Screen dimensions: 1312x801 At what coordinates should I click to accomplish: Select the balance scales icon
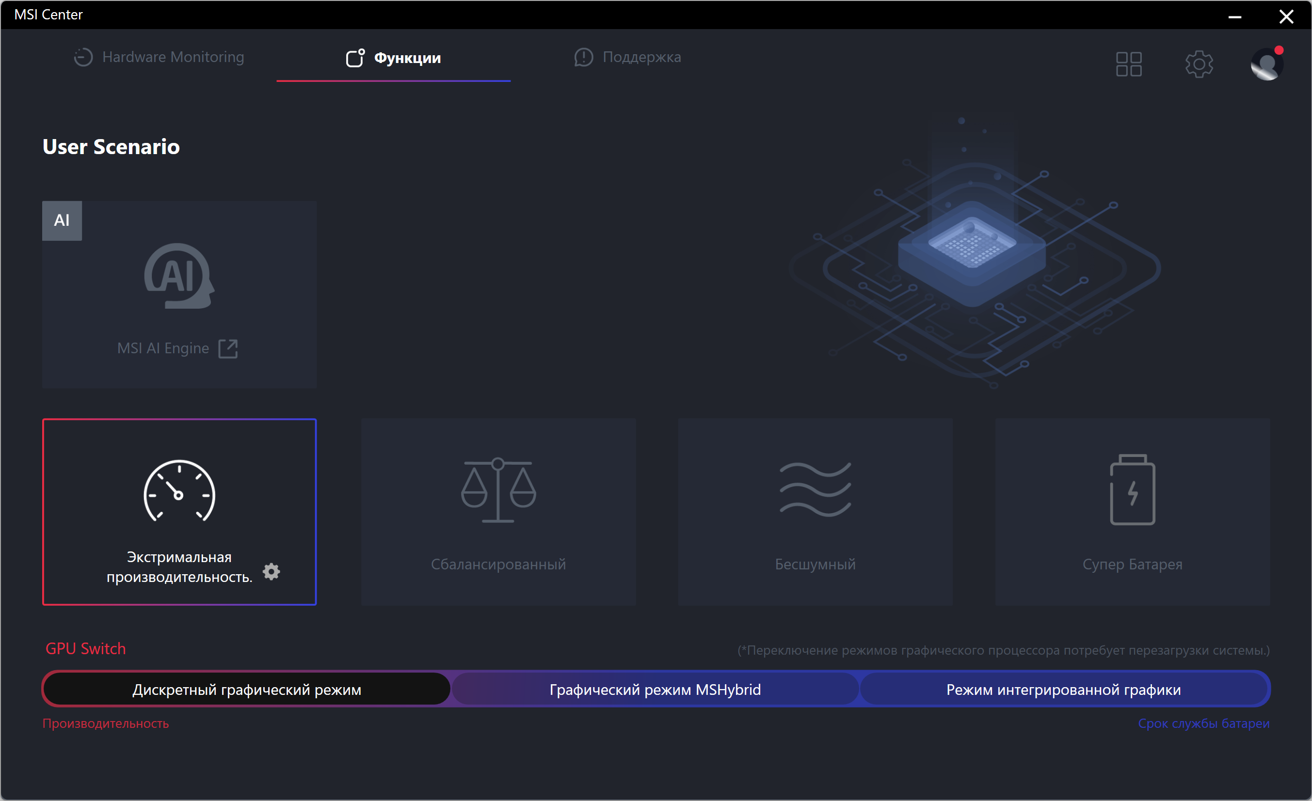tap(498, 489)
